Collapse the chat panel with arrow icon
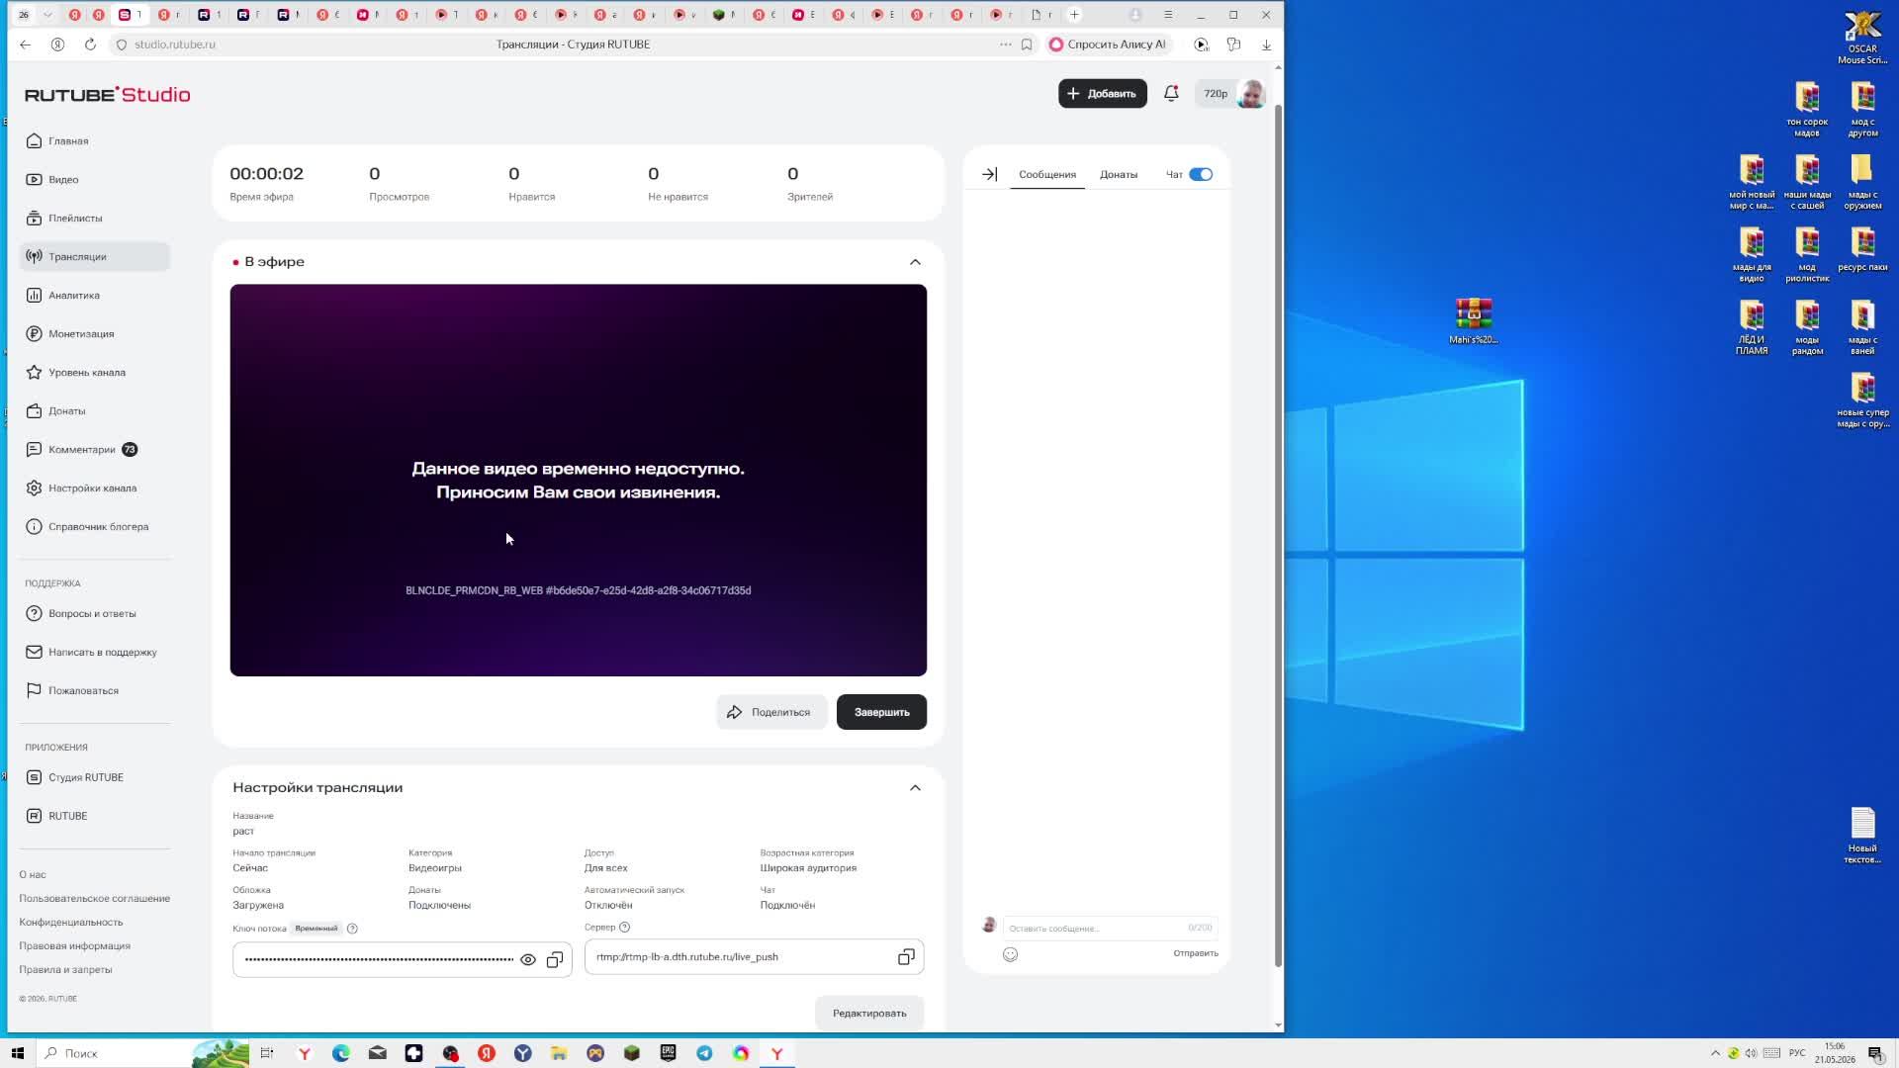The width and height of the screenshot is (1899, 1068). (989, 175)
